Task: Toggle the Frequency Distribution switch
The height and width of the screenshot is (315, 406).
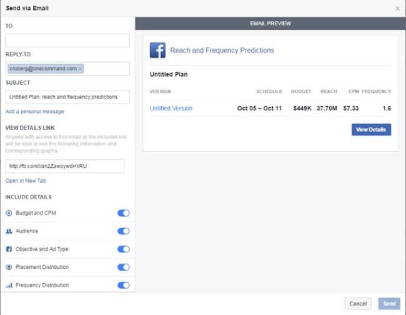Action: (x=123, y=286)
